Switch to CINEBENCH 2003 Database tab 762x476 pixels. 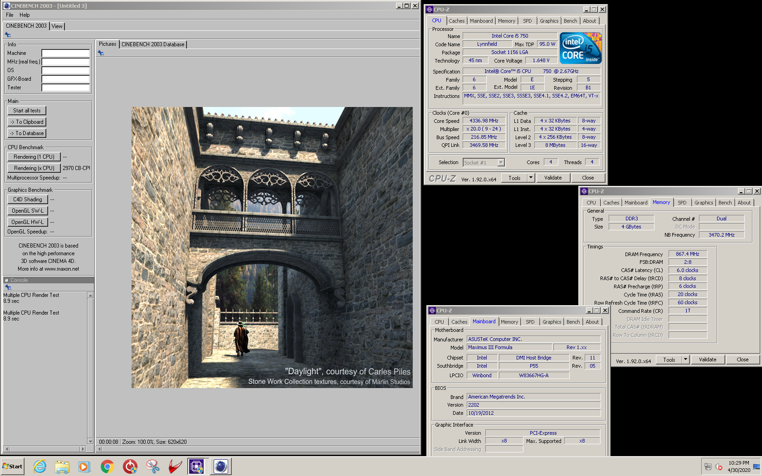[153, 44]
